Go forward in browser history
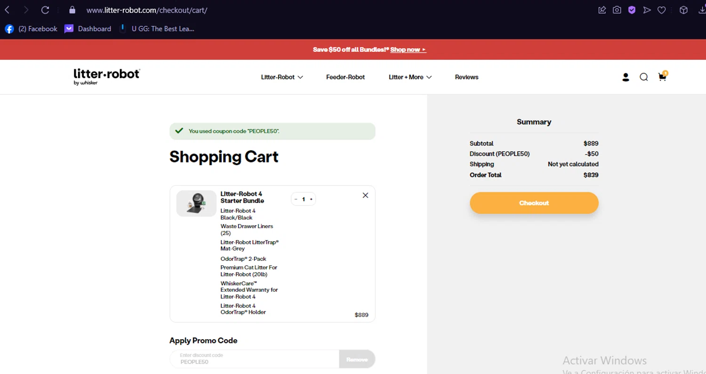Image resolution: width=706 pixels, height=374 pixels. (26, 10)
